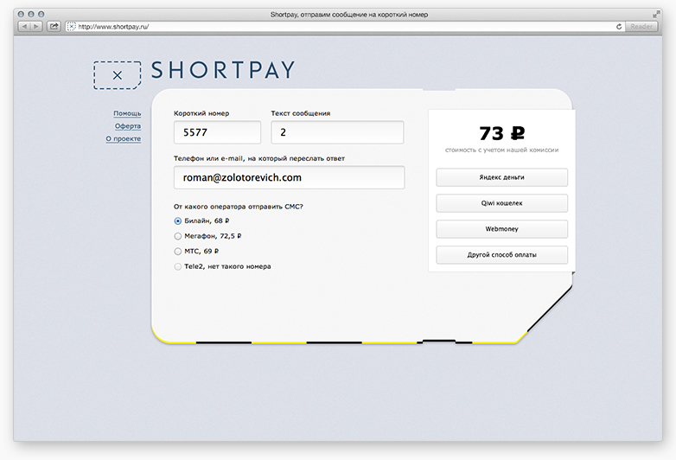Focus the Текст сообщения field

click(x=337, y=132)
